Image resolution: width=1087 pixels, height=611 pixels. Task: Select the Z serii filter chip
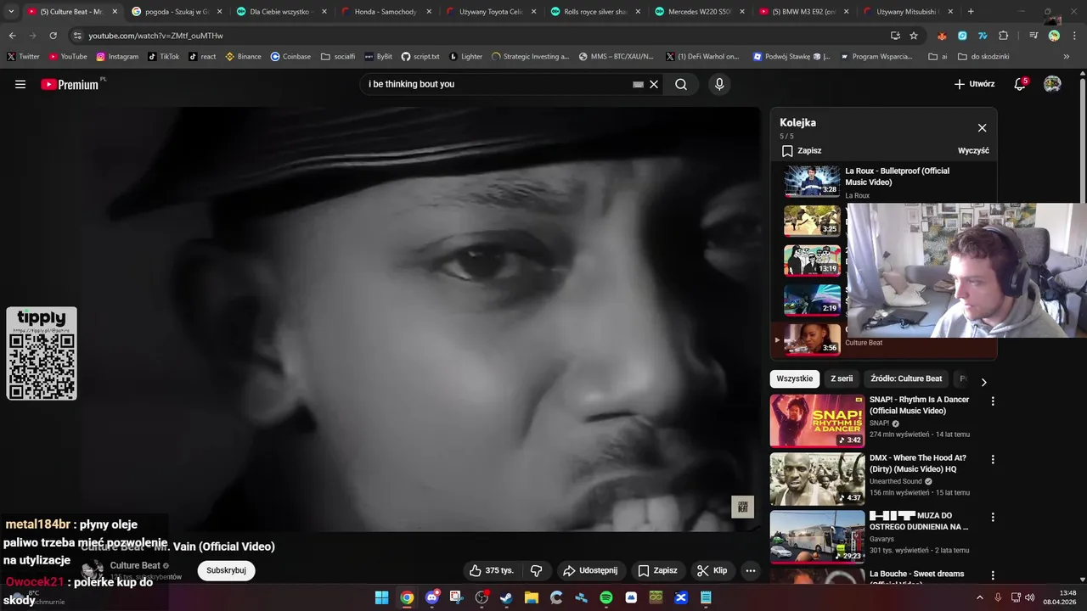point(842,378)
